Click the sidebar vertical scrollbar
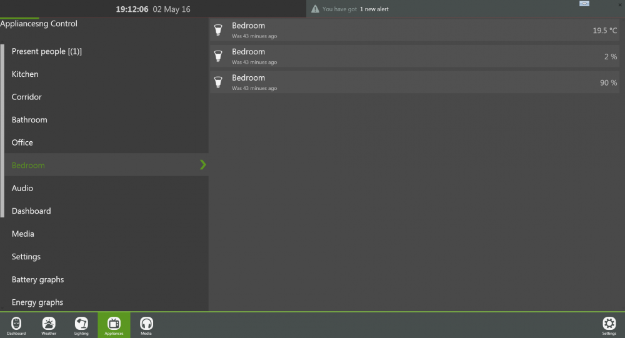The height and width of the screenshot is (338, 625). click(x=2, y=131)
